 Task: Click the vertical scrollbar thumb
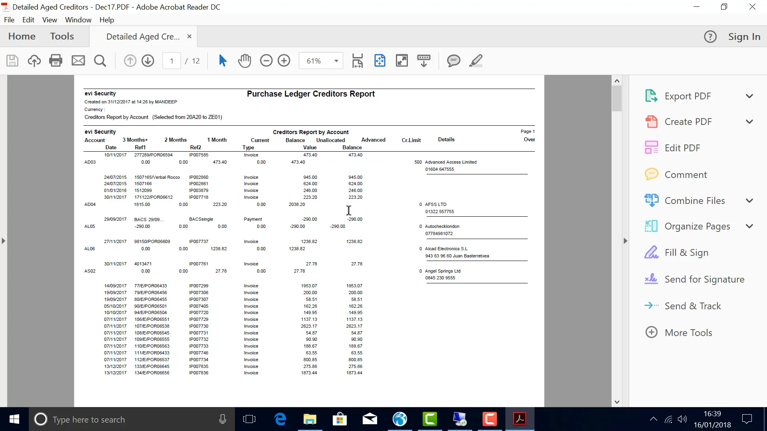pos(617,98)
